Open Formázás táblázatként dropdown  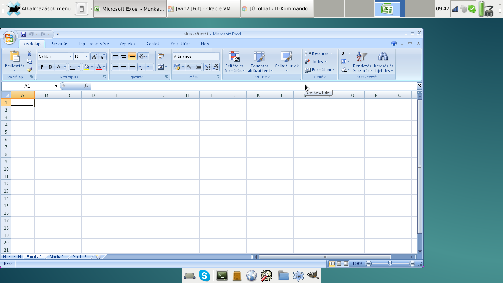[260, 62]
